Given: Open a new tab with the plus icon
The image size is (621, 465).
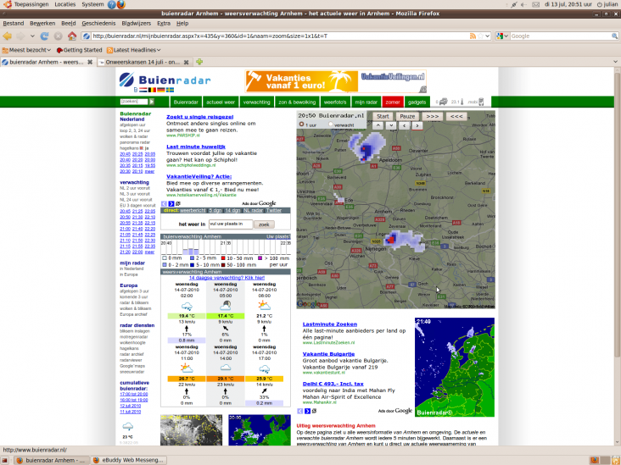Looking at the screenshot, I should click(199, 62).
